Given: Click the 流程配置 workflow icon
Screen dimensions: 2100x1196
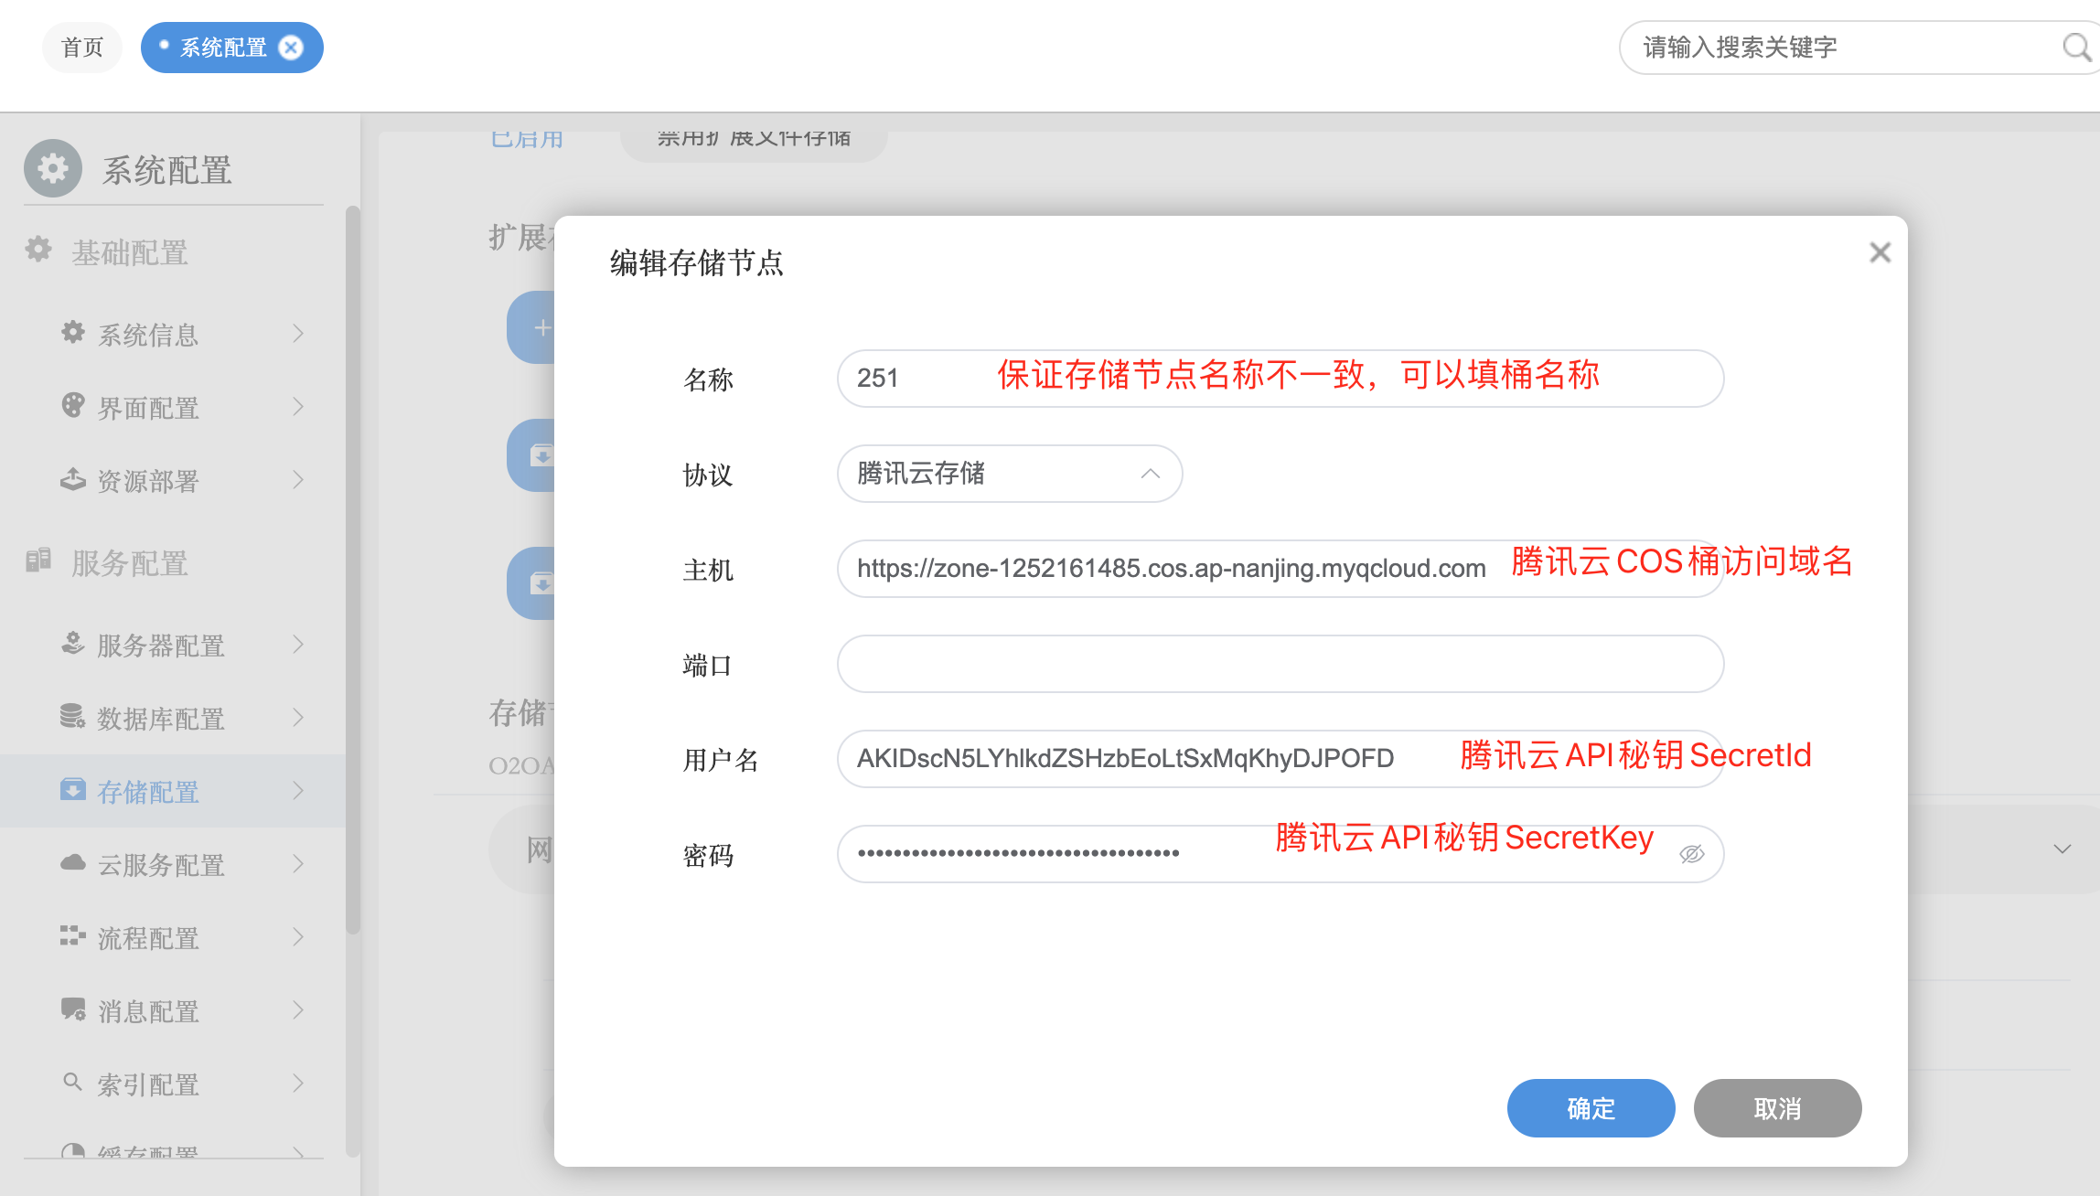Looking at the screenshot, I should (x=73, y=936).
